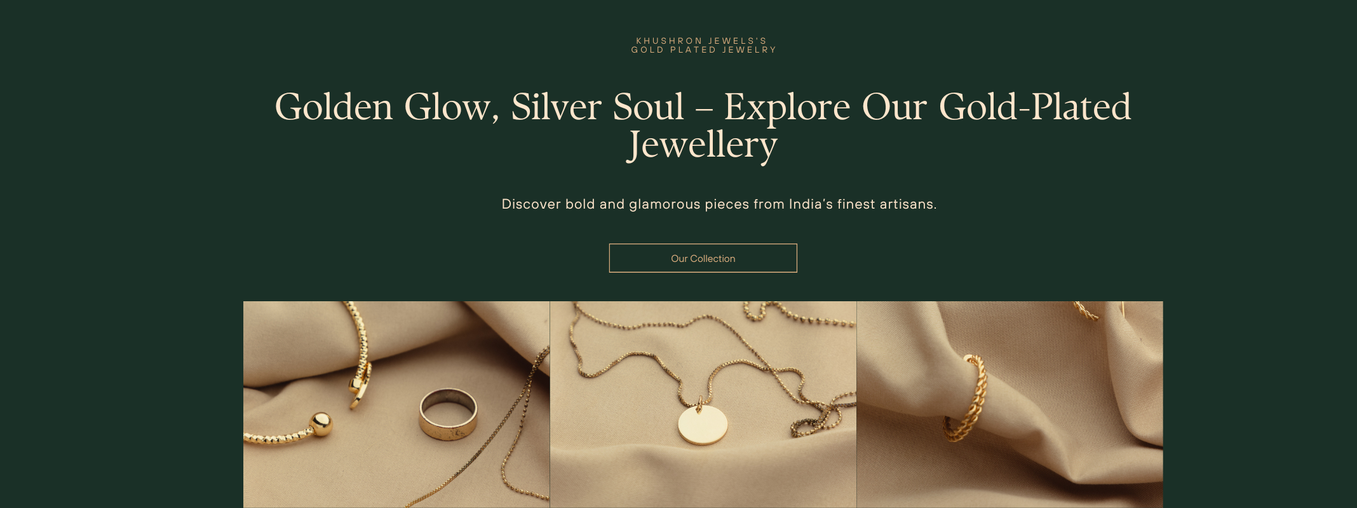Click the nail-head end of the bangle

click(358, 387)
